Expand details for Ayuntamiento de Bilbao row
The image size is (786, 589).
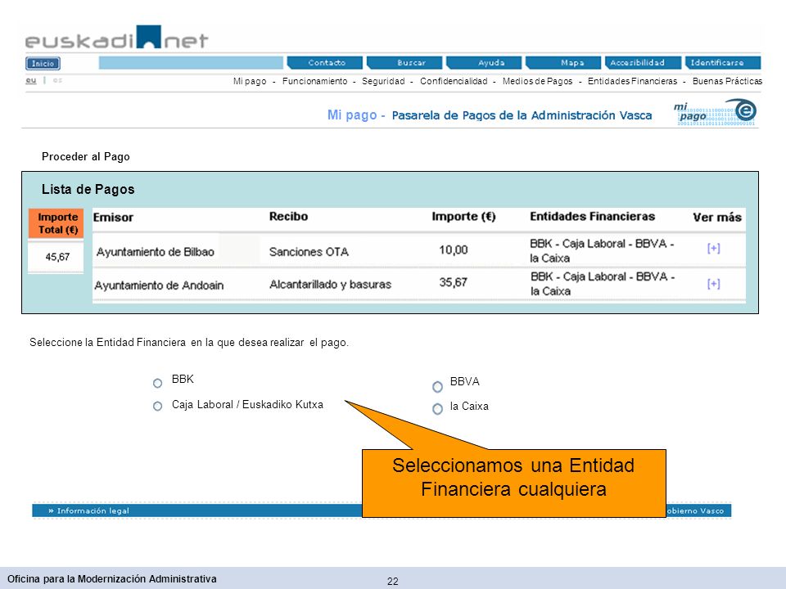point(713,249)
